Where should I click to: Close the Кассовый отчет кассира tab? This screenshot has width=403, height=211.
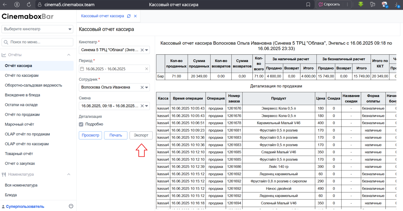pos(135,16)
